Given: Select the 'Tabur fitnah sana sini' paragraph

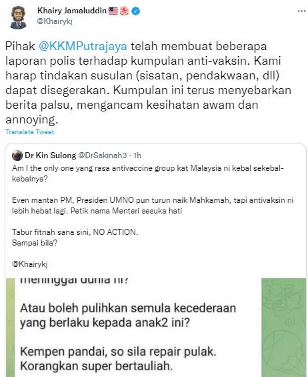Looking at the screenshot, I should click(x=75, y=238).
